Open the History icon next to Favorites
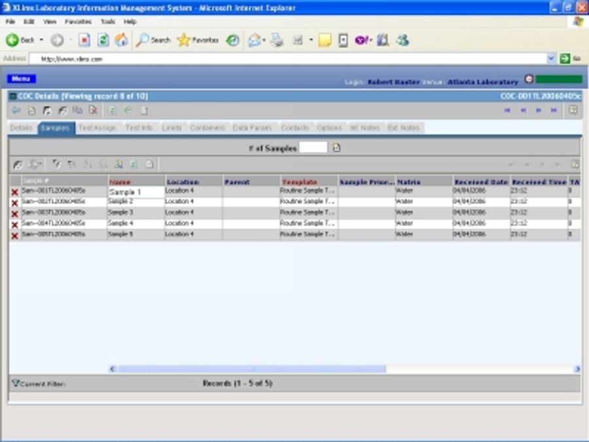Image resolution: width=589 pixels, height=442 pixels. (233, 40)
